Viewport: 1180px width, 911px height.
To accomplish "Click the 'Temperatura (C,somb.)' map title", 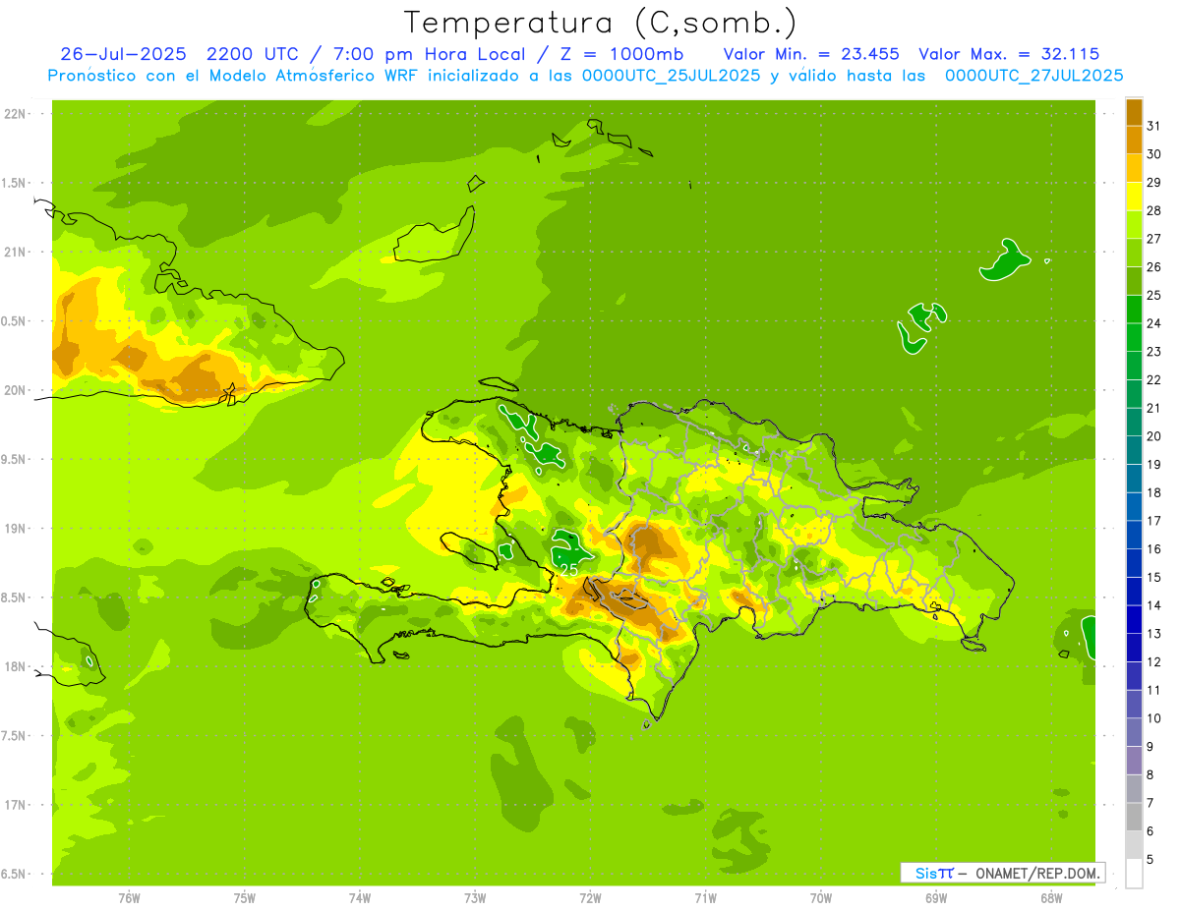I will pos(601,23).
